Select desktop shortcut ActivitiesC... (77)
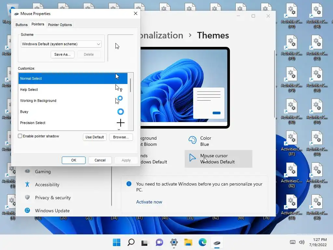Image resolution: width=333 pixels, height=250 pixels. pos(292,16)
